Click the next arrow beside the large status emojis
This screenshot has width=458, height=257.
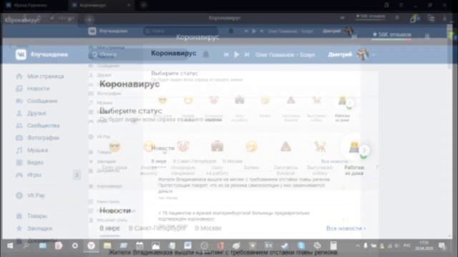(364, 151)
